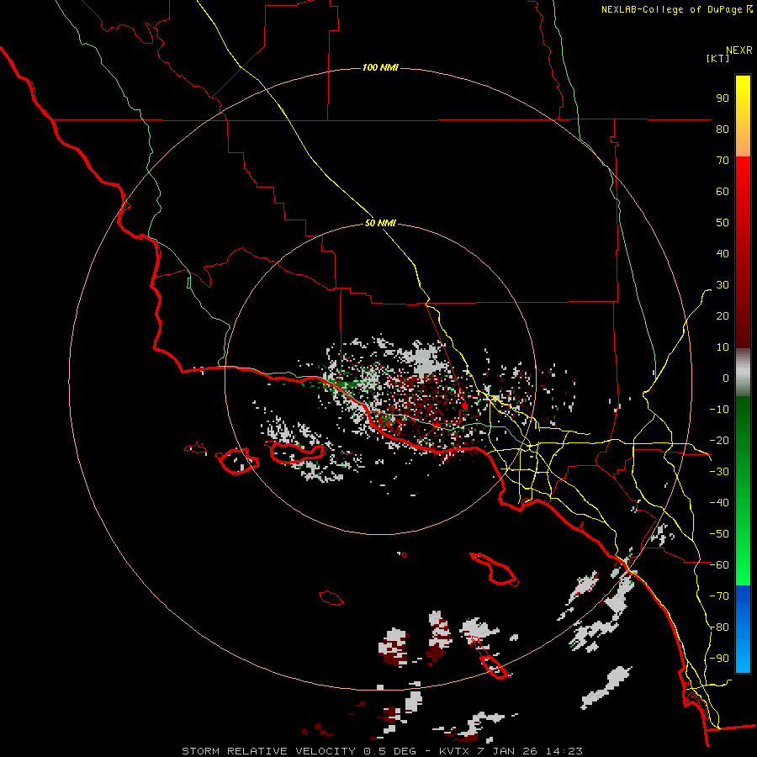Viewport: 757px width, 757px height.
Task: Select the 20 value on velocity scale
Action: [x=723, y=315]
